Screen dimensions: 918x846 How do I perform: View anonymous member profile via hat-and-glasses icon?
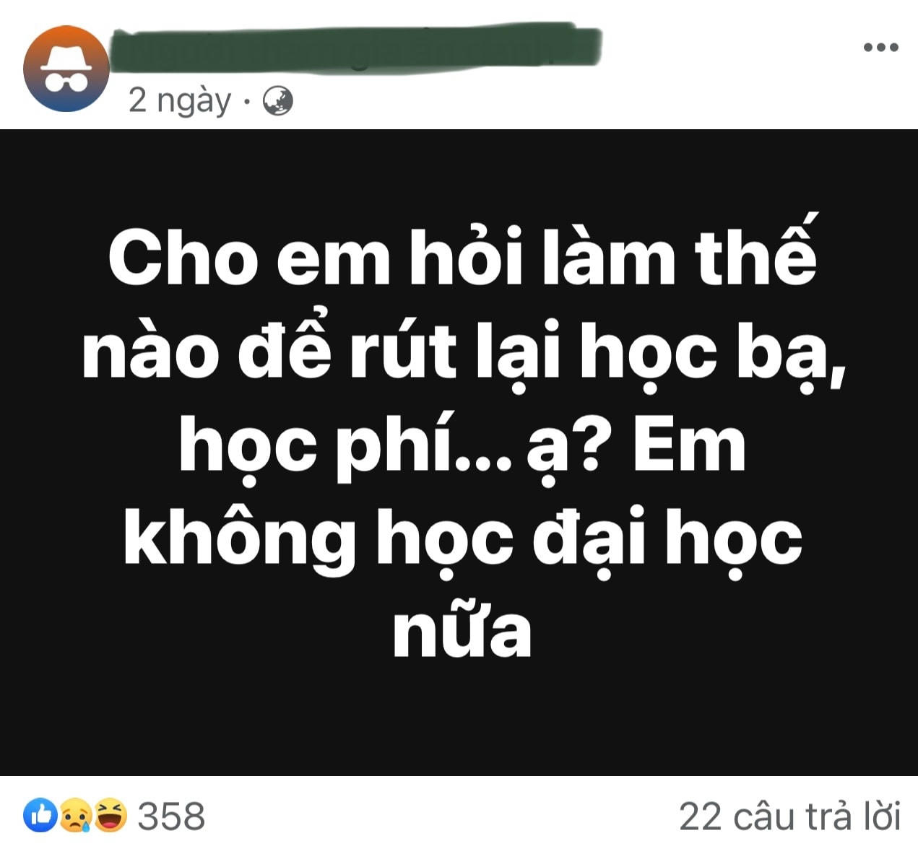coord(66,69)
